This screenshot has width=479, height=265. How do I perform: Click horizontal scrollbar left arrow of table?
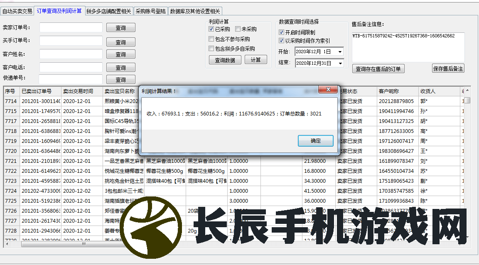click(7, 244)
